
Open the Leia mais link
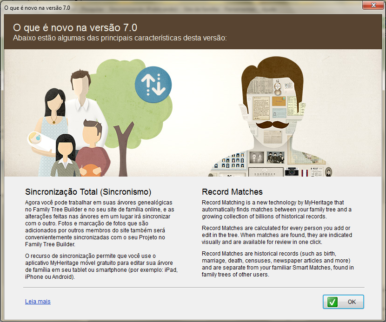38,302
